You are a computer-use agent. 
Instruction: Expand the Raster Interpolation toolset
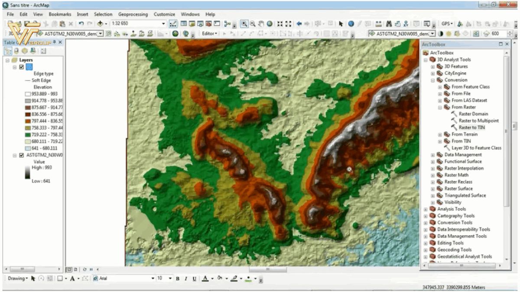coord(433,168)
